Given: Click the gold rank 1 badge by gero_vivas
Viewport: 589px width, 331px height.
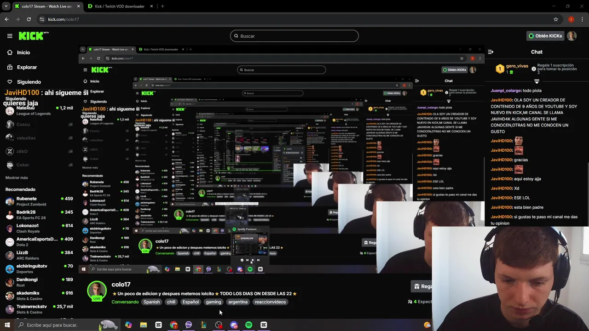Looking at the screenshot, I should pos(500,69).
